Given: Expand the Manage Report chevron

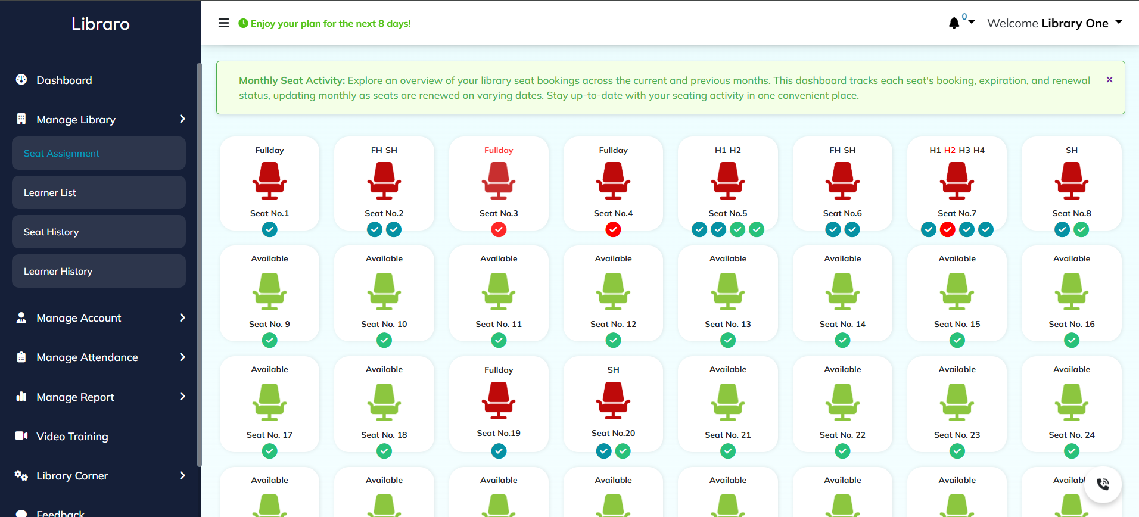Looking at the screenshot, I should pos(182,397).
